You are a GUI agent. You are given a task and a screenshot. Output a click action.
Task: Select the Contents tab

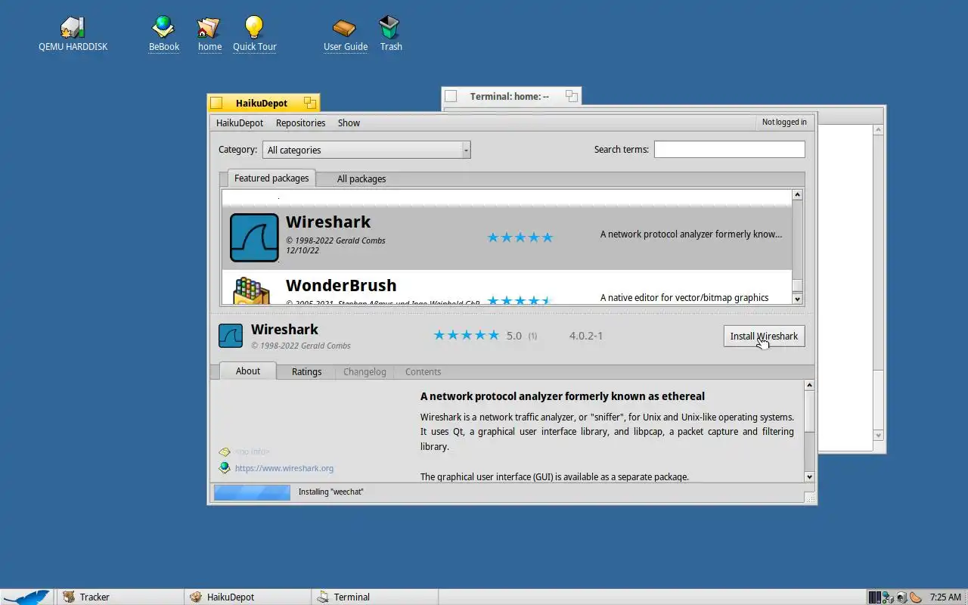[423, 372]
